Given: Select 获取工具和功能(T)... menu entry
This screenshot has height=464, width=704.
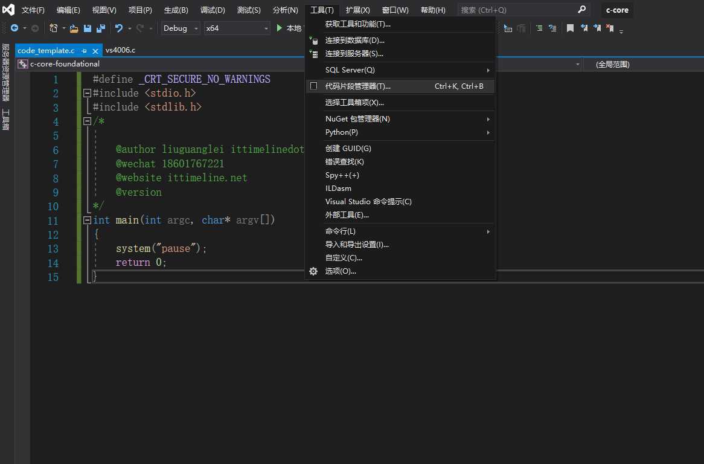Looking at the screenshot, I should pos(400,24).
